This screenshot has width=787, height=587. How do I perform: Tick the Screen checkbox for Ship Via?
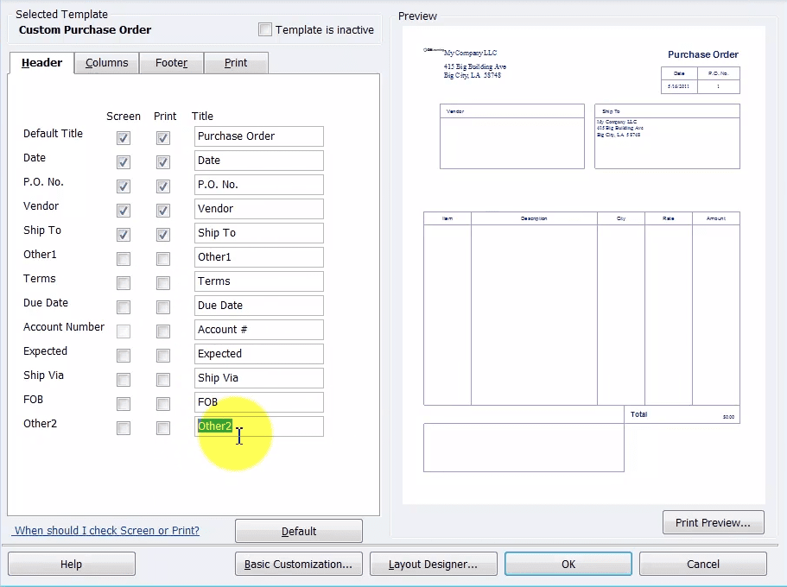pos(124,380)
